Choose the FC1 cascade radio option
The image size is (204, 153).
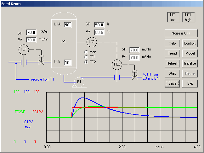(x=86, y=57)
